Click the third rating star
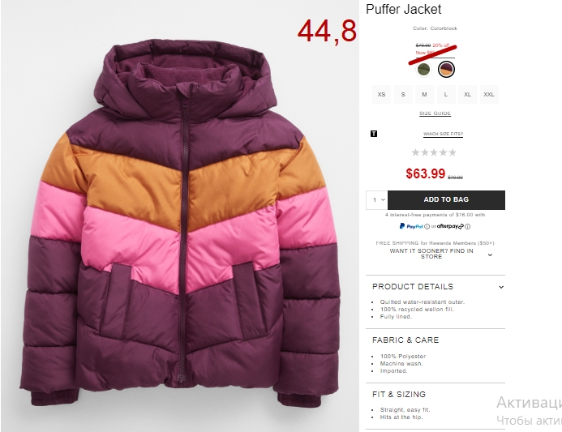 (434, 152)
